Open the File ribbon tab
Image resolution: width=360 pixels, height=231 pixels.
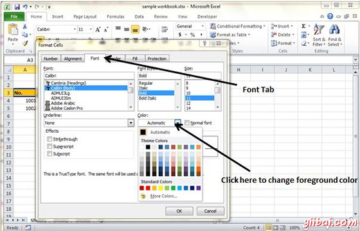point(14,17)
